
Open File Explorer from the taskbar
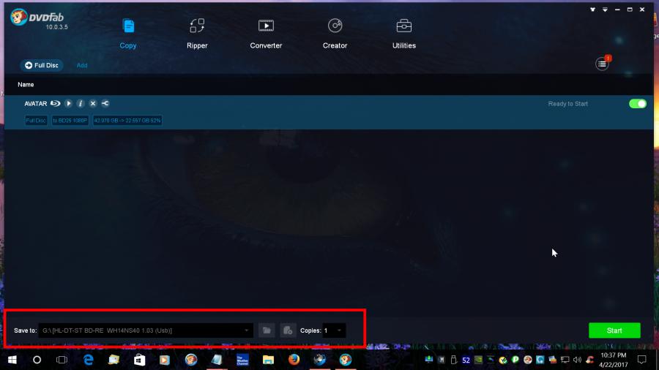[268, 360]
